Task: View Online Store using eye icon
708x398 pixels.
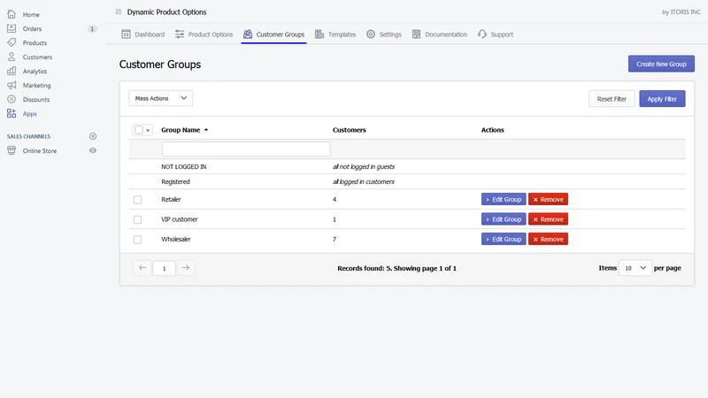Action: click(x=93, y=150)
